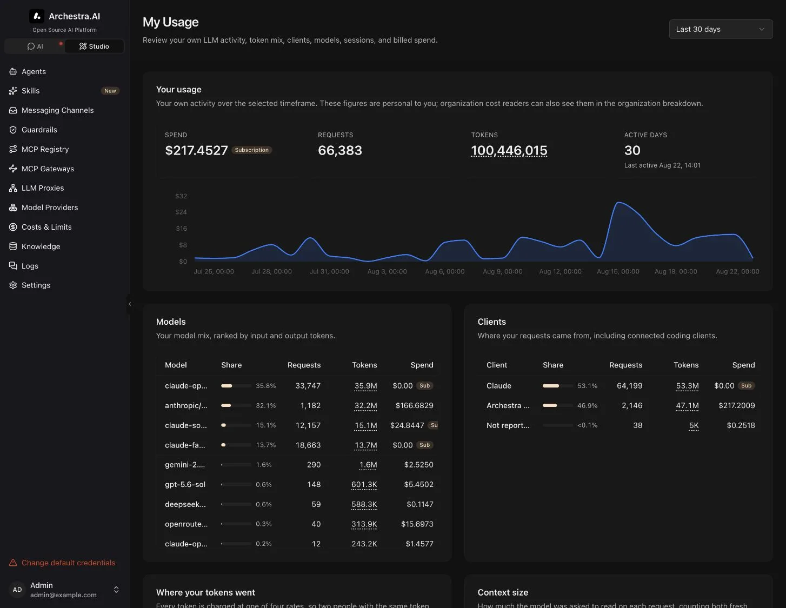Collapse the sidebar with the chevron handle
Image resolution: width=786 pixels, height=608 pixels.
[130, 304]
